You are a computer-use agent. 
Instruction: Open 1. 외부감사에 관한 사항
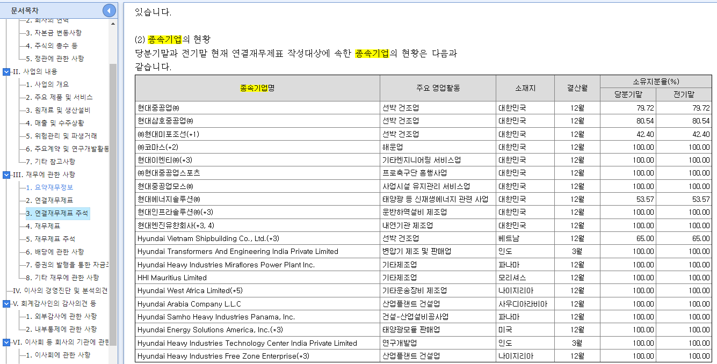(x=61, y=316)
